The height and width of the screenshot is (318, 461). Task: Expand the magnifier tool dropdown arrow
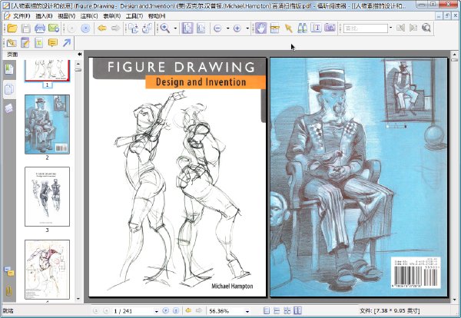[x=175, y=28]
